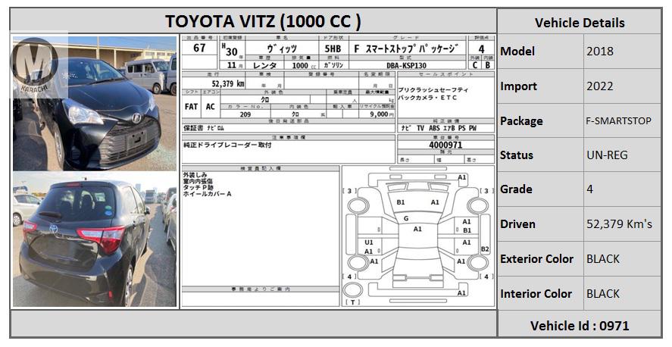Click the FAT shift type cell
The width and height of the screenshot is (672, 347).
(x=191, y=106)
